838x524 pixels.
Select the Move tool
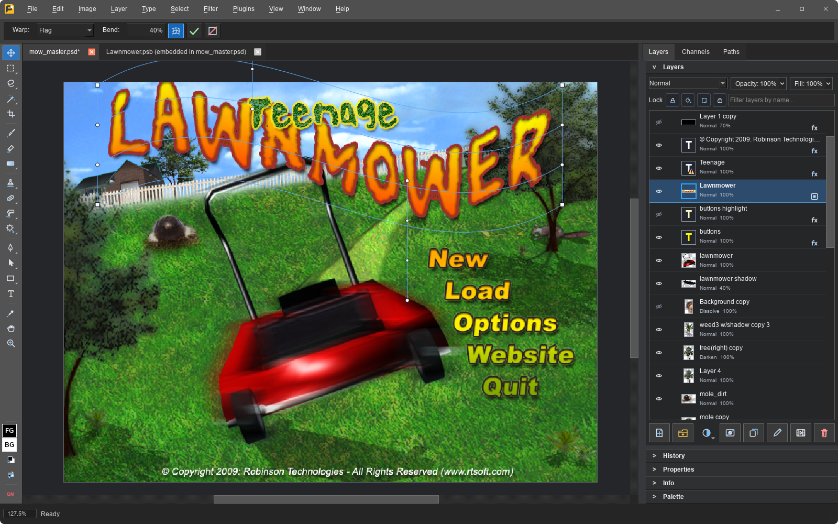[10, 53]
